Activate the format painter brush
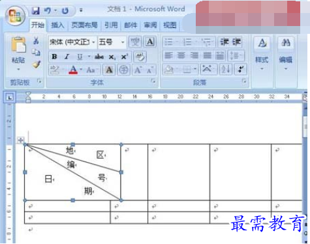Screen dimensions: 310x244 [36, 64]
